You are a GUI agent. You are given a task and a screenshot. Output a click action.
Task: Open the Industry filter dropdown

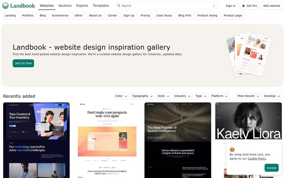(x=182, y=96)
